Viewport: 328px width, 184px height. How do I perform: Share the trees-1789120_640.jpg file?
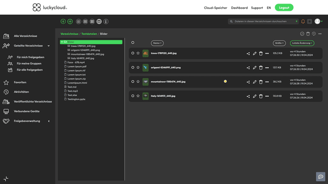(248, 53)
